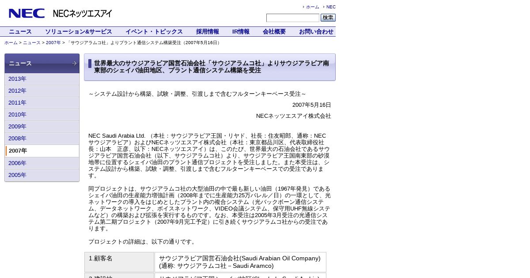Viewport: 530px width, 278px height.
Task: Select 2005年 in the news sidebar
Action: point(42,175)
